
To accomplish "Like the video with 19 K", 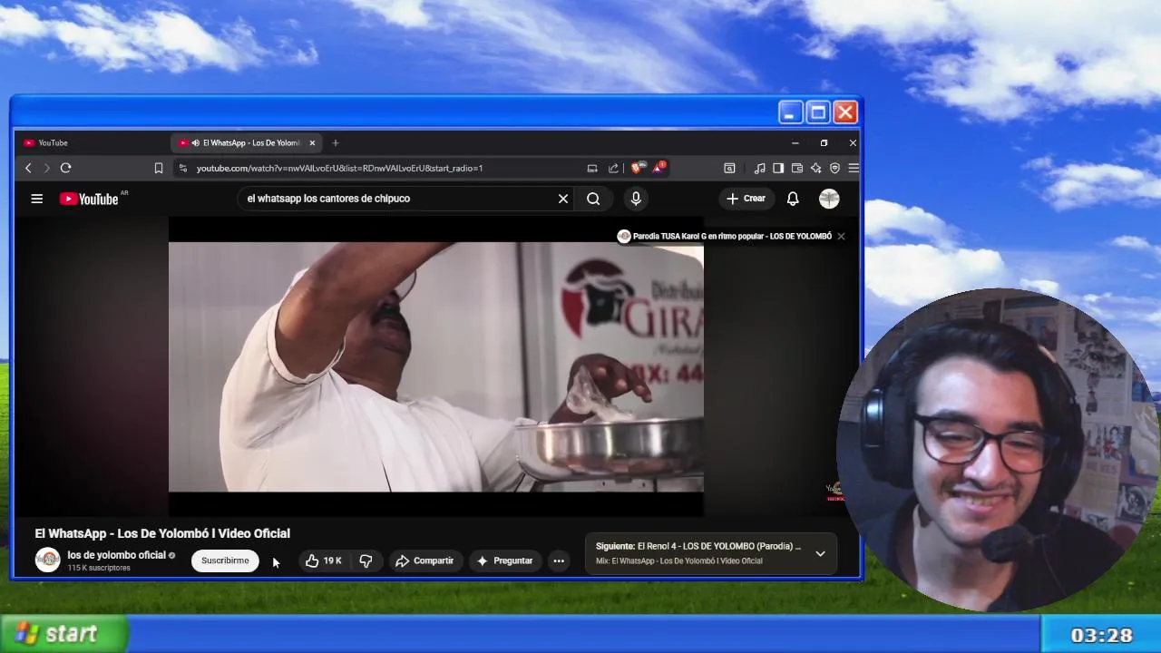I will pyautogui.click(x=324, y=560).
